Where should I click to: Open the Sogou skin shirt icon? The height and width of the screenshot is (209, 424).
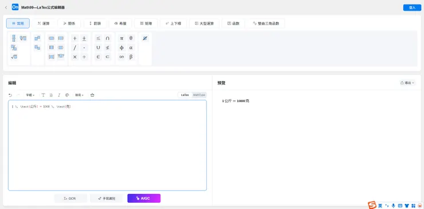(x=407, y=206)
